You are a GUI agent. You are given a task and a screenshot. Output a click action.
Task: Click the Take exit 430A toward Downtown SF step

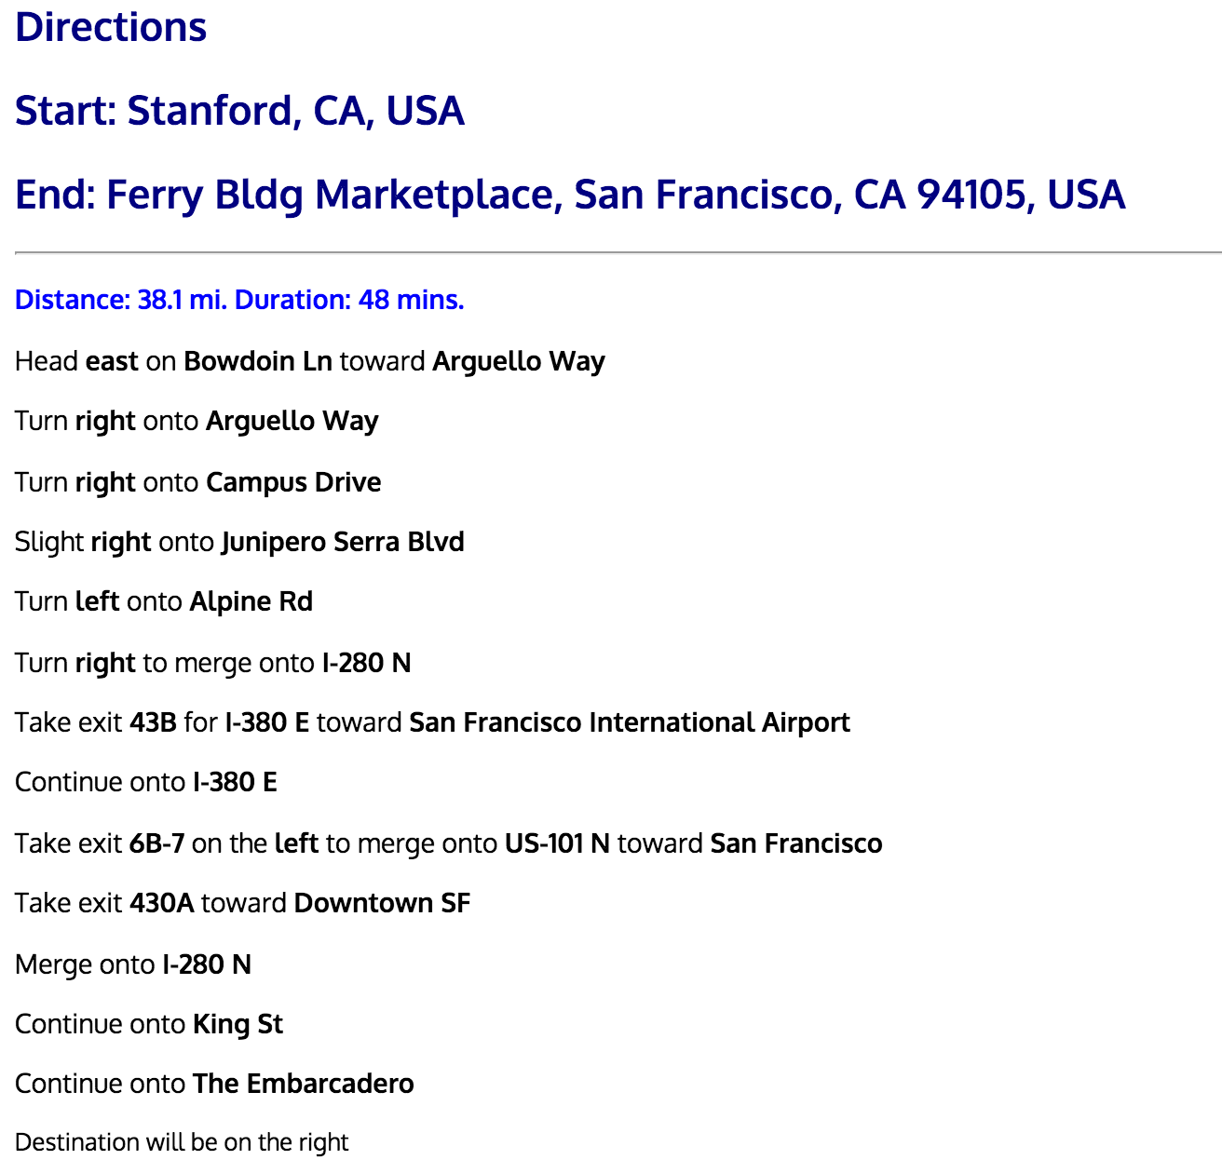coord(243,903)
